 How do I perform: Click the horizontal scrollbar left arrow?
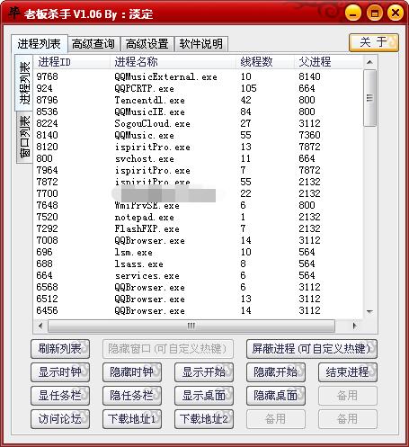[x=40, y=326]
